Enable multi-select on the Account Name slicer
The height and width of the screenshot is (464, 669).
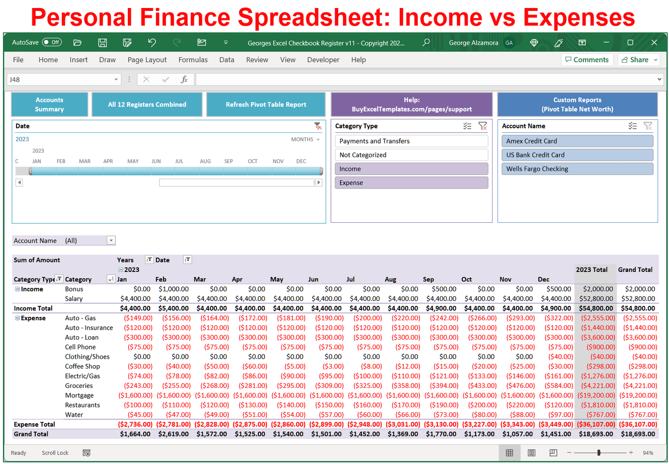pos(632,126)
